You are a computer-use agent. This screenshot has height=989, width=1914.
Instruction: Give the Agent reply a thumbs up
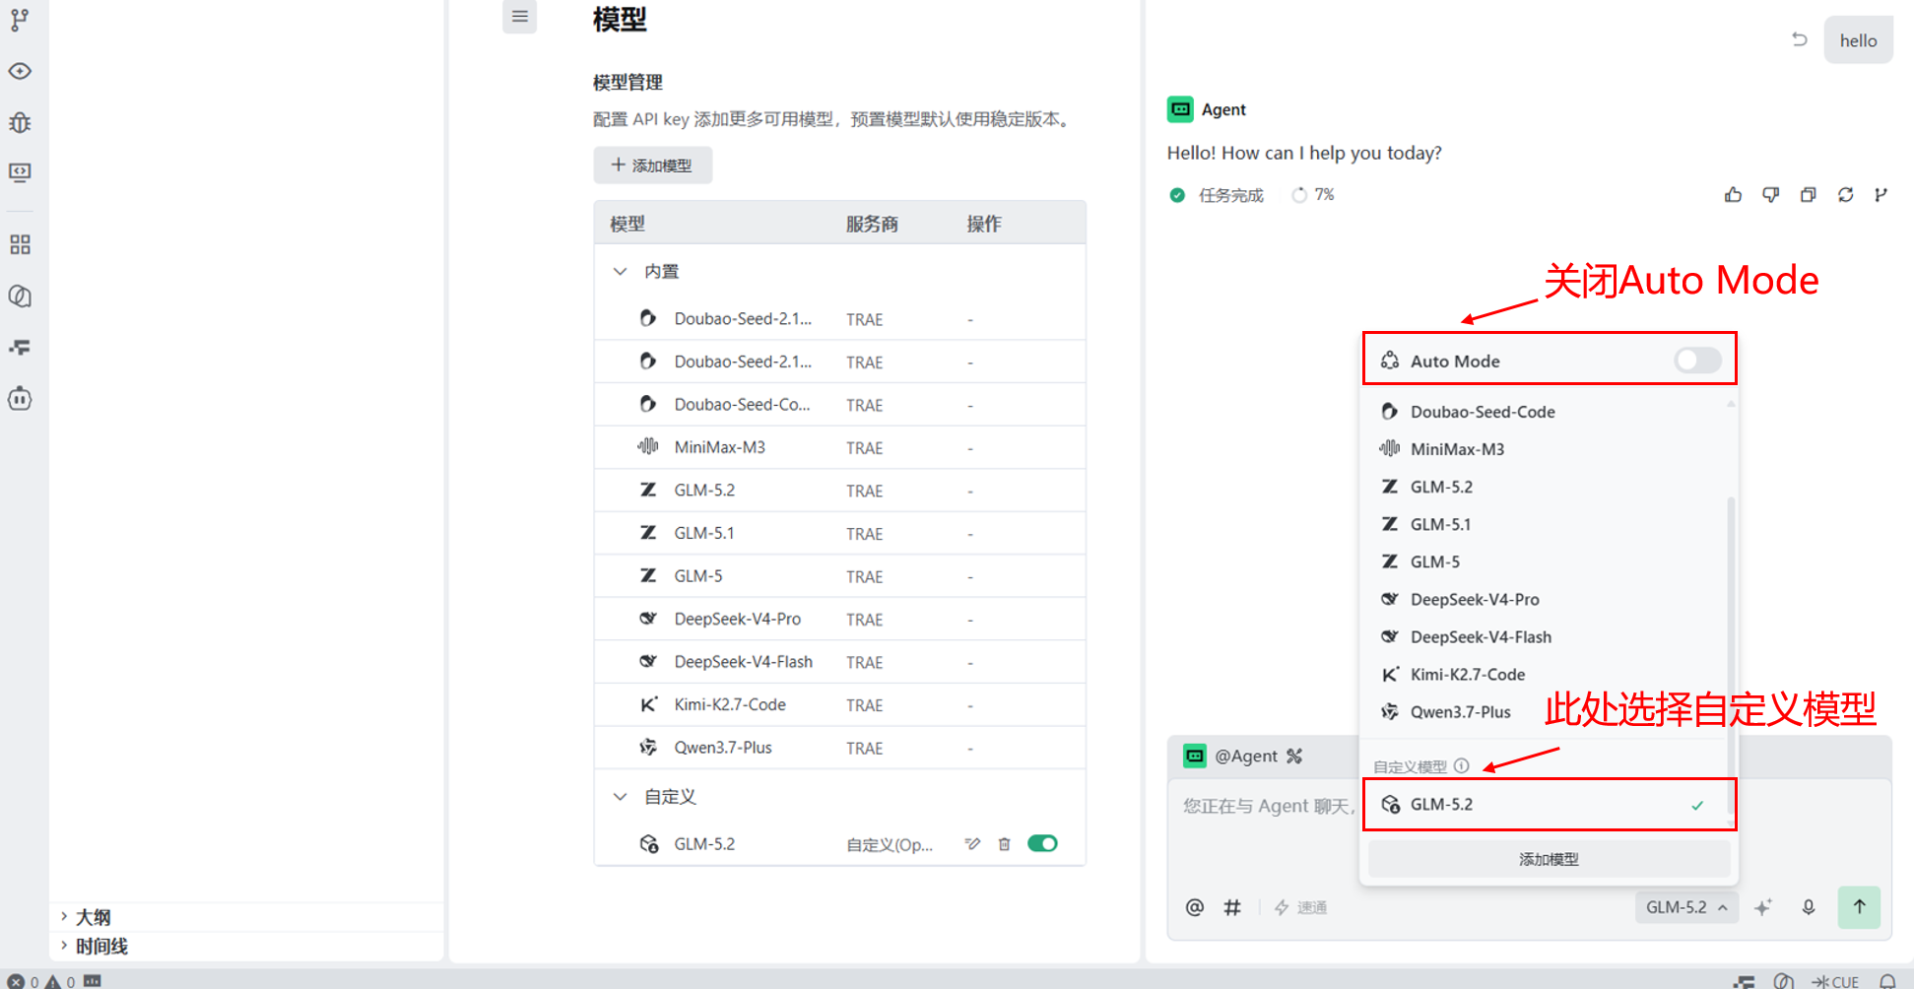[x=1733, y=195]
